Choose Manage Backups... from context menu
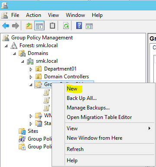Screen dimensions: 156x167 pyautogui.click(x=88, y=108)
